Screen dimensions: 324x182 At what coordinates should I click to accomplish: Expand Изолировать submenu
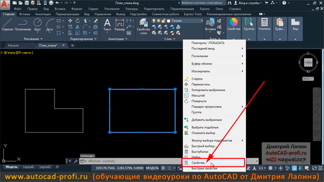coord(215,71)
